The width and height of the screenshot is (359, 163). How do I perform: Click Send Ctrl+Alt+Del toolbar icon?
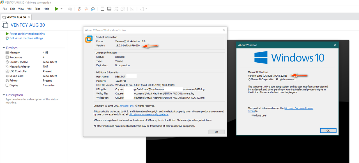click(x=70, y=9)
